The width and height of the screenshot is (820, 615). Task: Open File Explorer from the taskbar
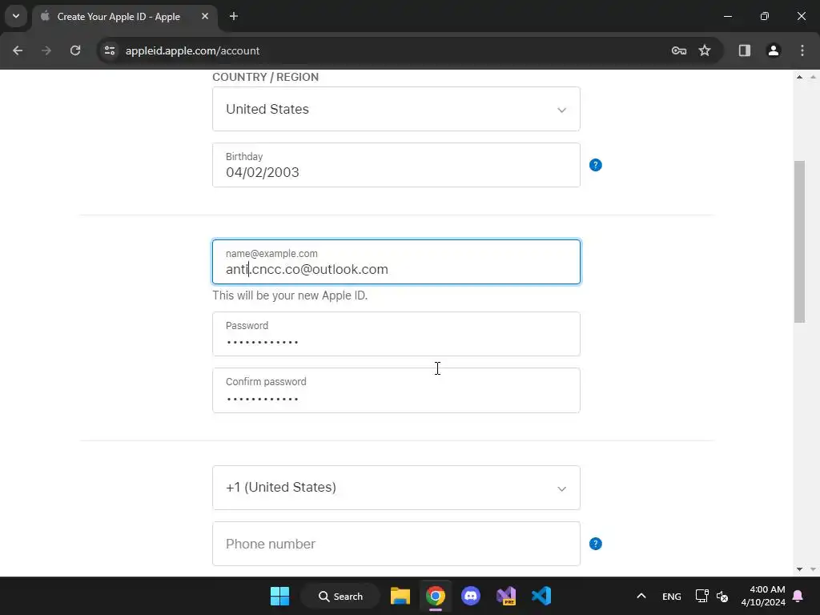click(x=400, y=596)
